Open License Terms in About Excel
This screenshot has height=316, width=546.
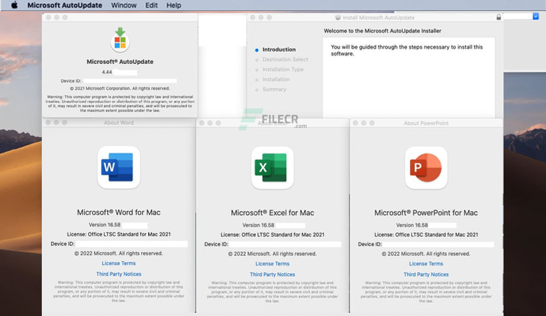click(x=272, y=264)
